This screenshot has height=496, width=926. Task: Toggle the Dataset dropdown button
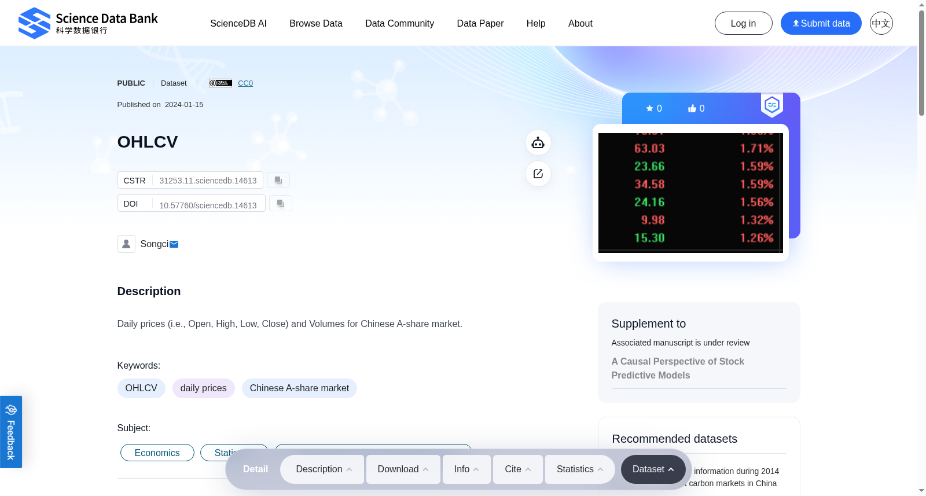click(x=653, y=469)
